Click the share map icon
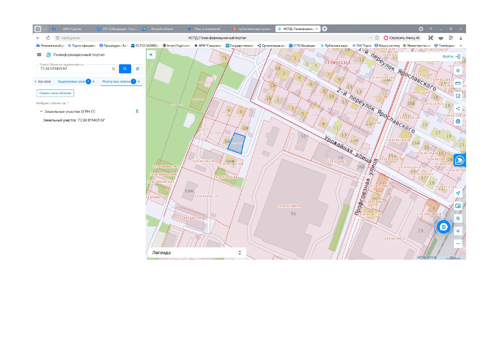The height and width of the screenshot is (344, 486). (x=458, y=108)
